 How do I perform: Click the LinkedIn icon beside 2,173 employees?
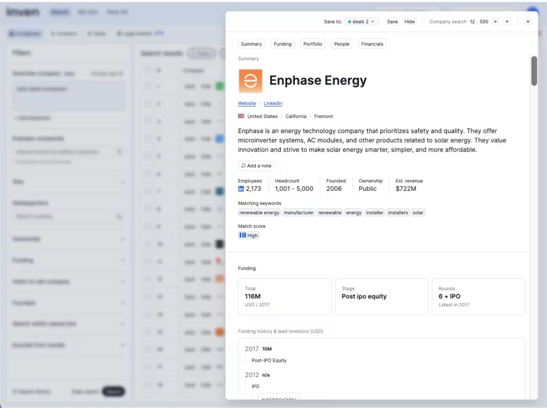(241, 189)
